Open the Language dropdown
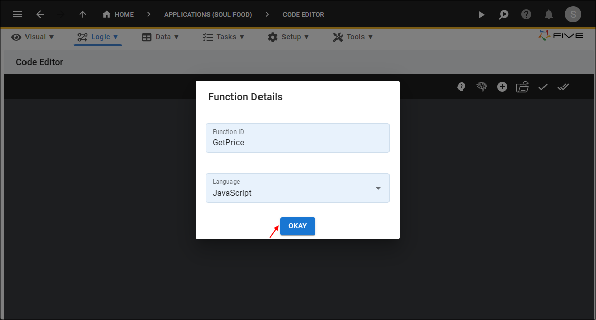This screenshot has width=596, height=320. (x=298, y=188)
